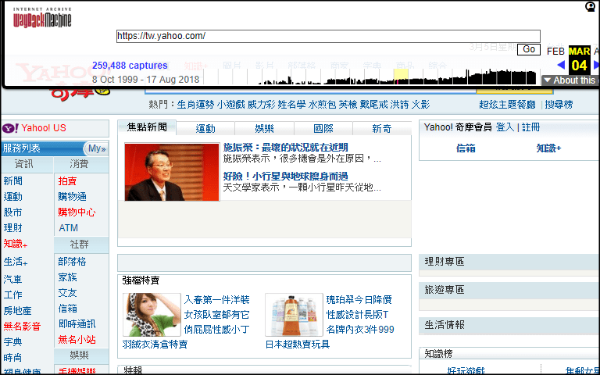Read headline 好險！小行星與地球擦身而過
Image resolution: width=600 pixels, height=375 pixels.
coord(285,177)
